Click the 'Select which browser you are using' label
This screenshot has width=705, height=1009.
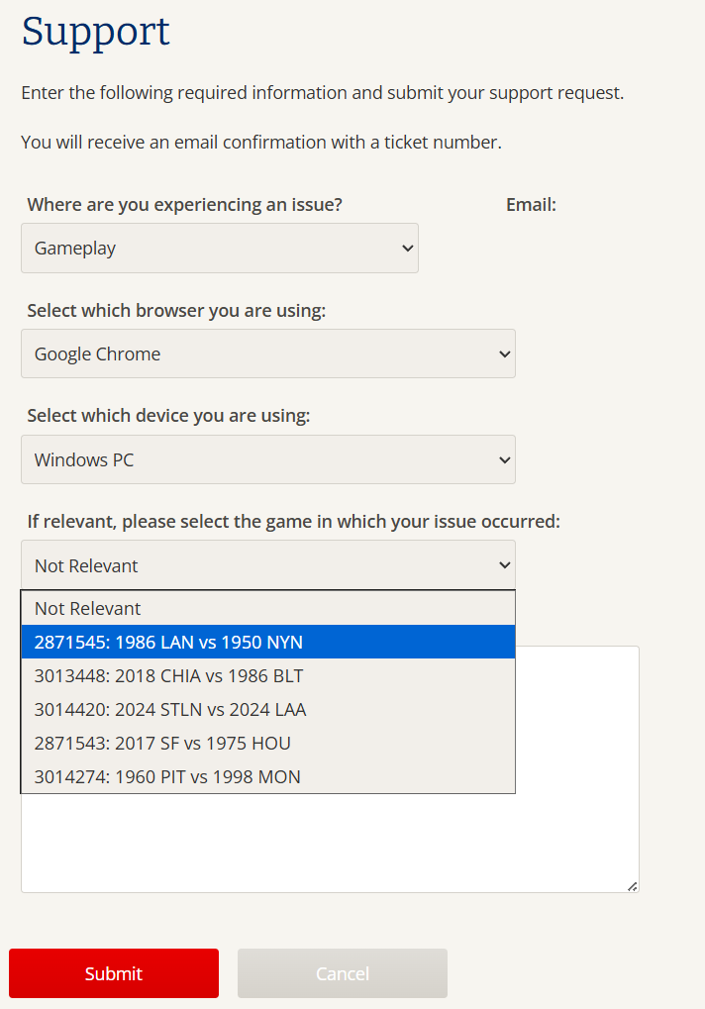(x=176, y=311)
